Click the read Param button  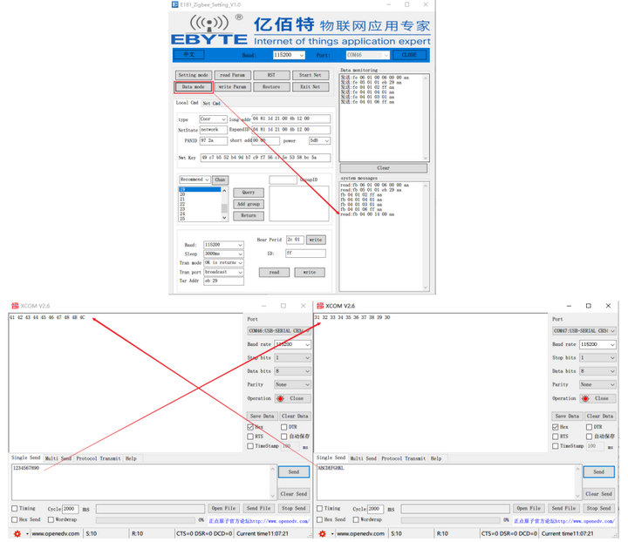point(232,75)
